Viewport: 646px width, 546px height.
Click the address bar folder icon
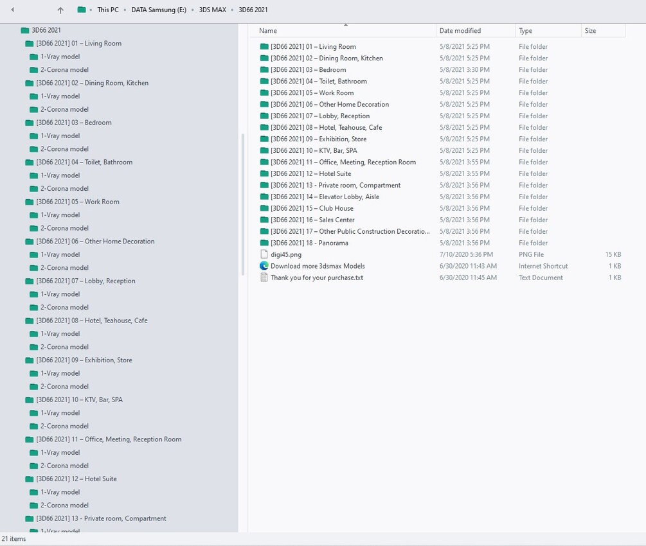(82, 10)
